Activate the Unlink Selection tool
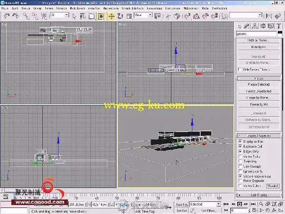 point(35,16)
